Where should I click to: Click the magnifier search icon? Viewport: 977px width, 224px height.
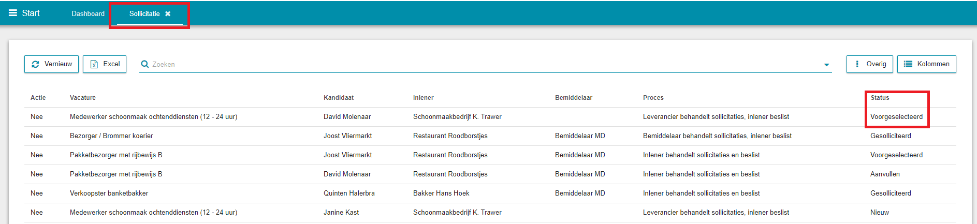coord(145,64)
